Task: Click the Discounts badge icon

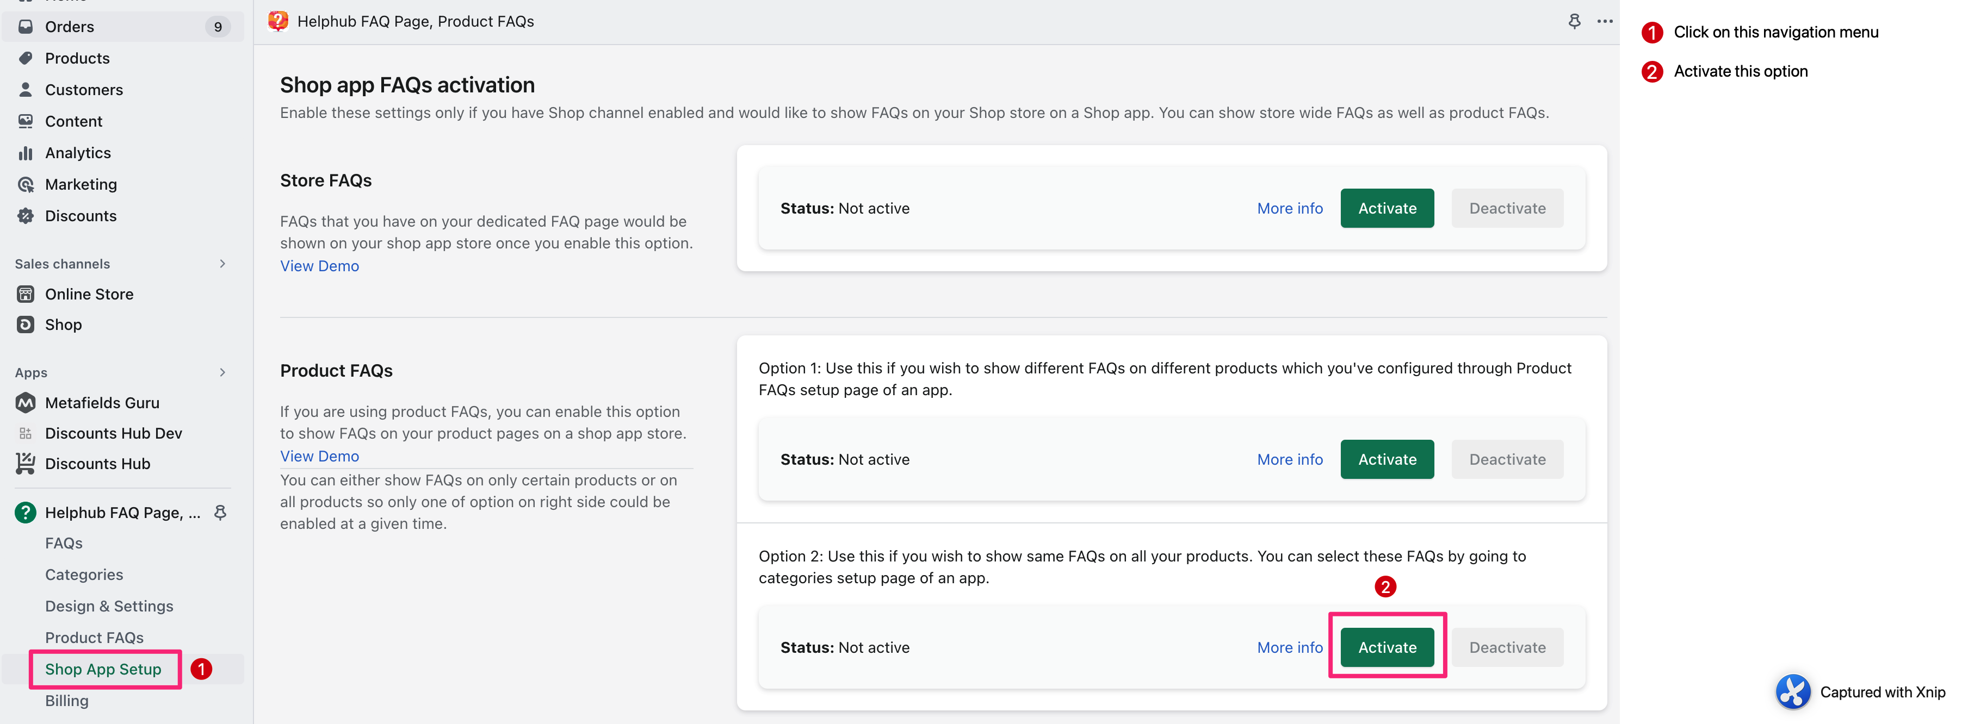Action: pyautogui.click(x=25, y=215)
